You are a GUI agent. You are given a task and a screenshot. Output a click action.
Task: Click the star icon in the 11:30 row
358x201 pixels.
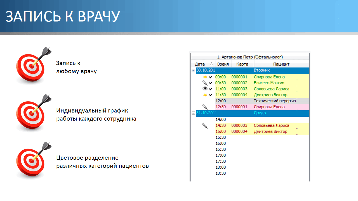pyautogui.click(x=205, y=95)
